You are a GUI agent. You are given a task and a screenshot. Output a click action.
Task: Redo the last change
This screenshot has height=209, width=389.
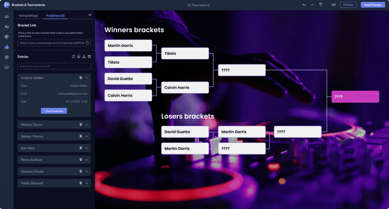[x=312, y=5]
